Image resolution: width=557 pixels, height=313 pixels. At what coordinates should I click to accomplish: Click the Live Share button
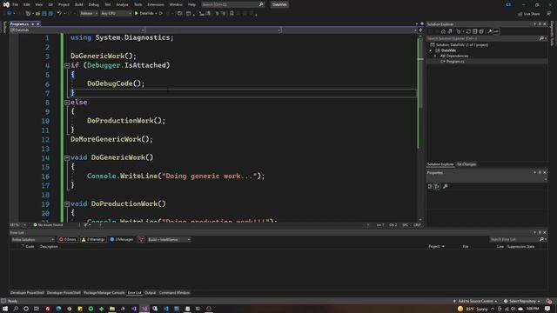[528, 14]
